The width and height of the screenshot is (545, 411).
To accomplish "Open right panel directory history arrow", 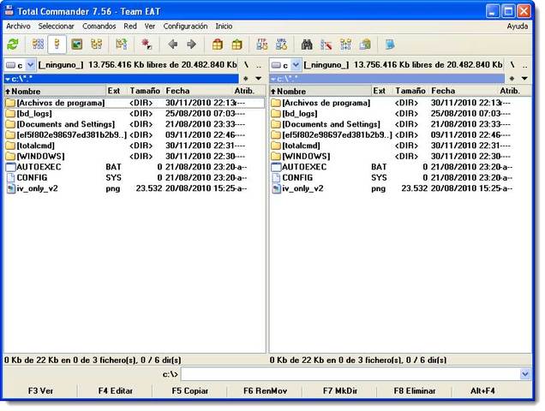I will tap(524, 79).
